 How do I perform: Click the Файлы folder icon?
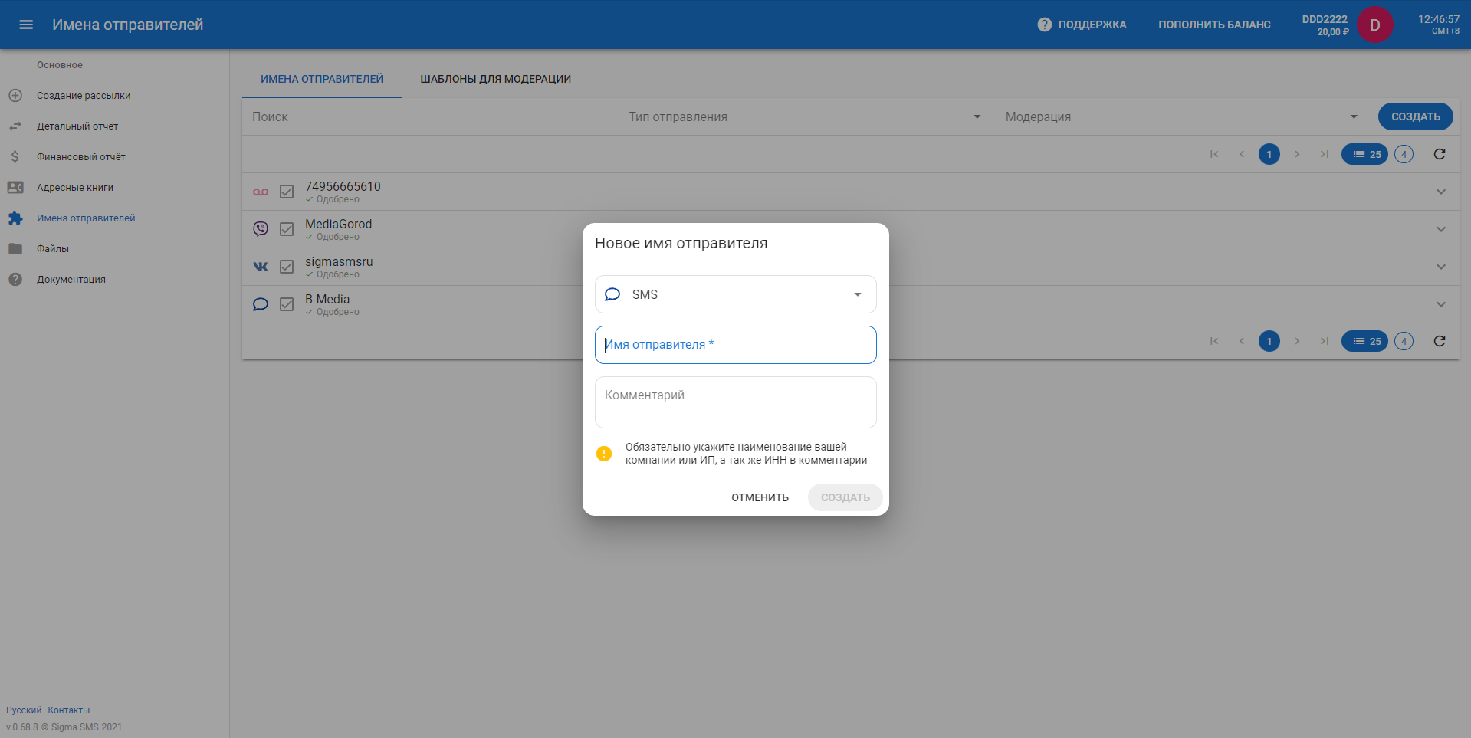15,249
